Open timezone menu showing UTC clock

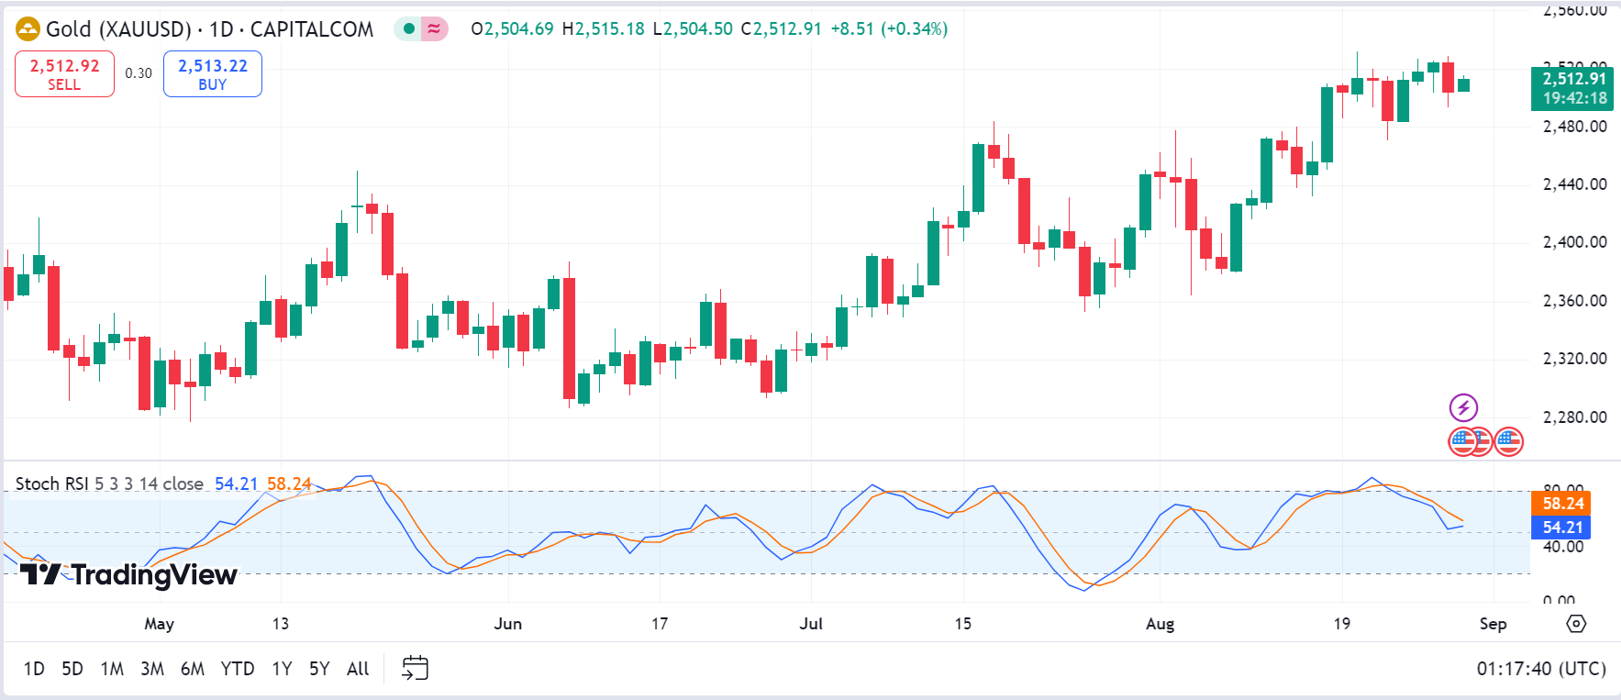click(x=1541, y=669)
